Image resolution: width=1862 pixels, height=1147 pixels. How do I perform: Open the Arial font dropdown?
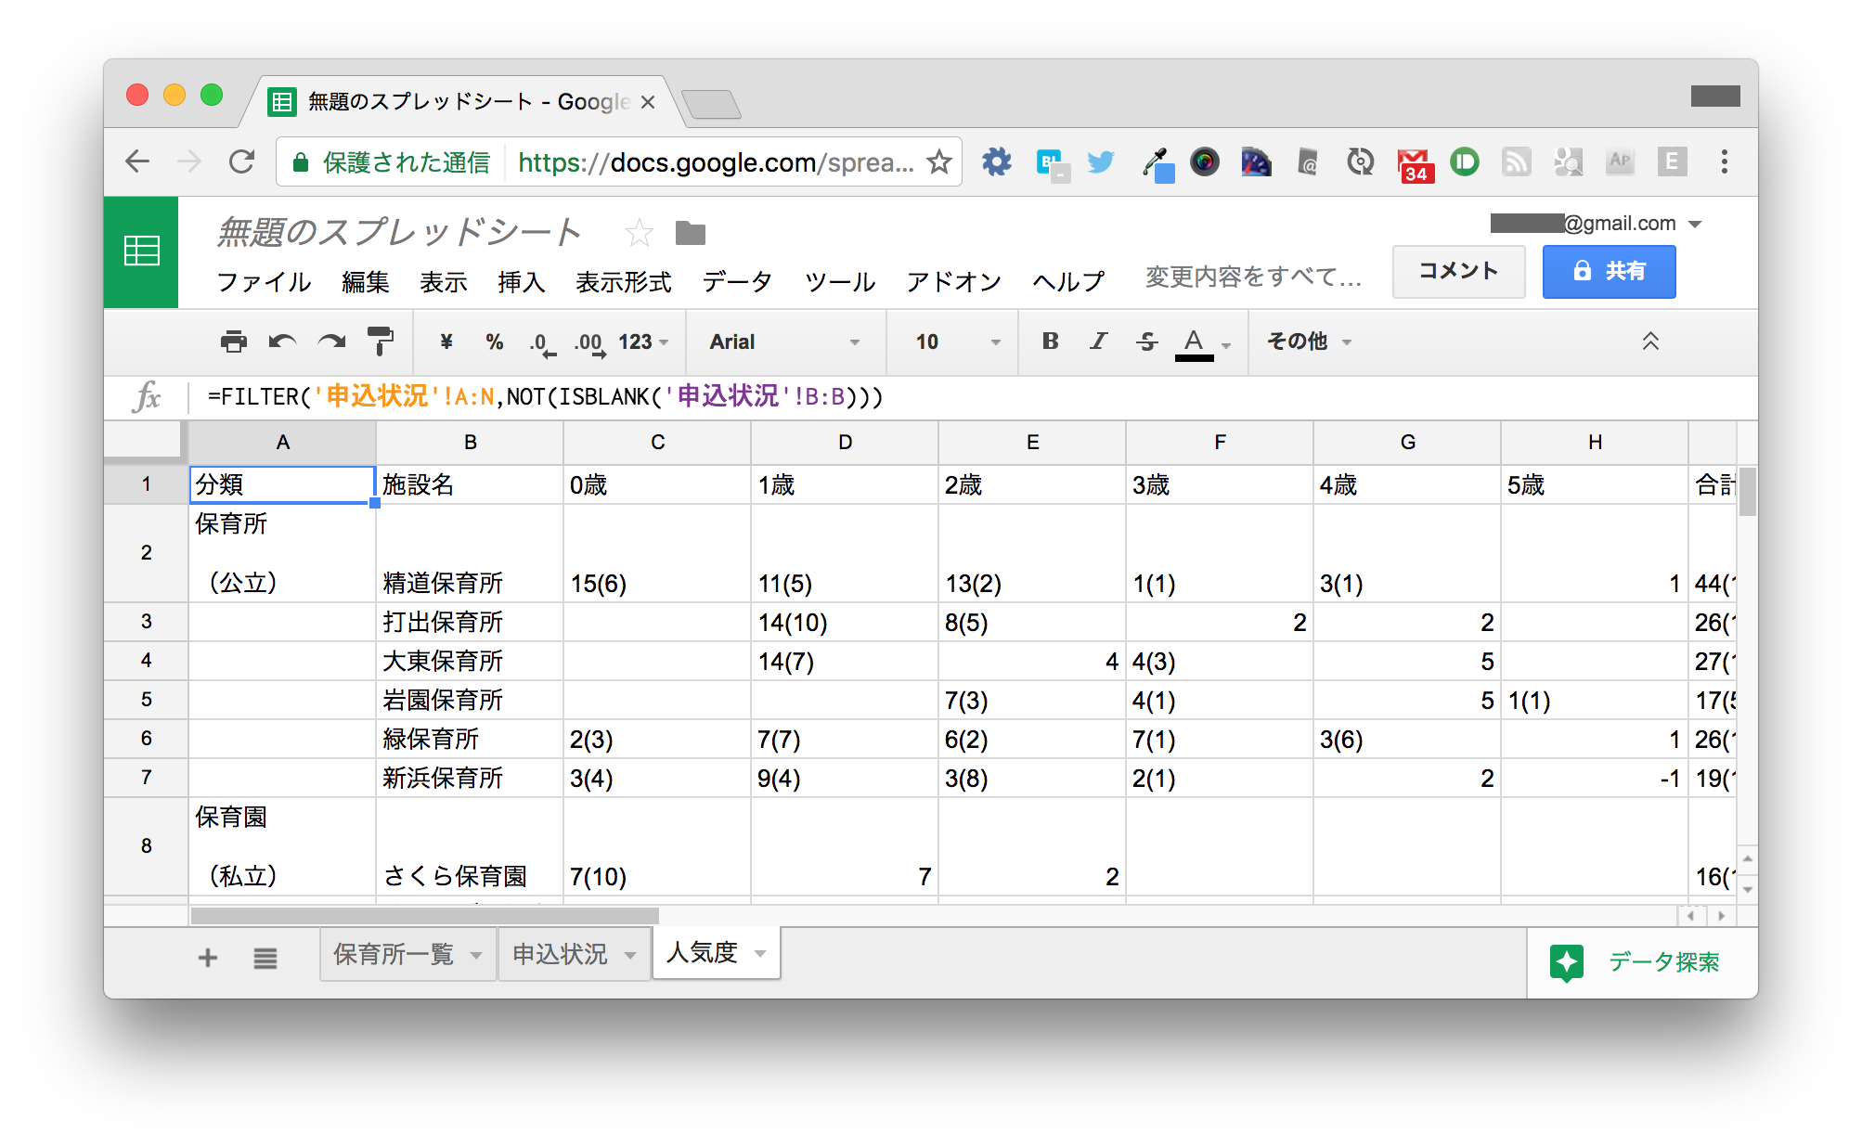coord(784,342)
